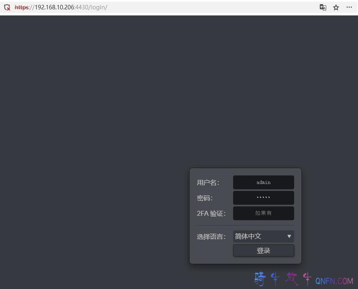Click the not-secure warning shield icon
This screenshot has width=358, height=289.
7,7
